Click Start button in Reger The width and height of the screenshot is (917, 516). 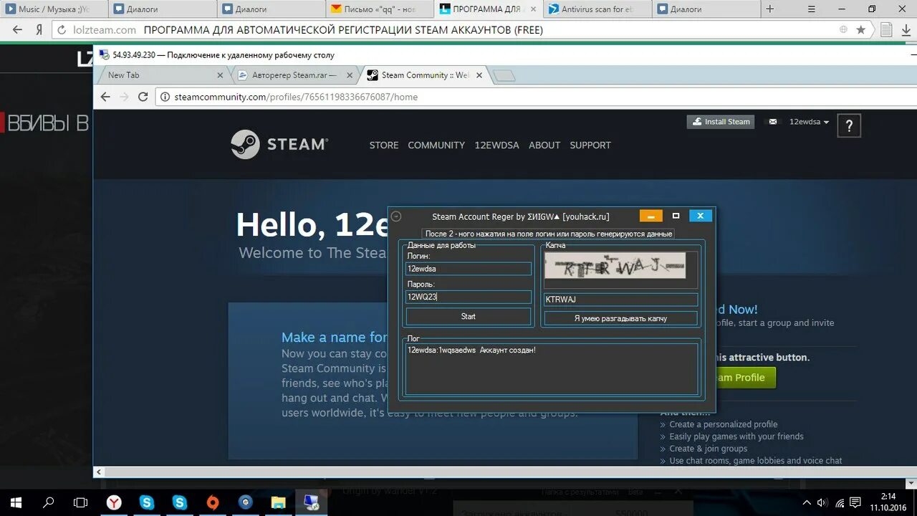pyautogui.click(x=469, y=317)
